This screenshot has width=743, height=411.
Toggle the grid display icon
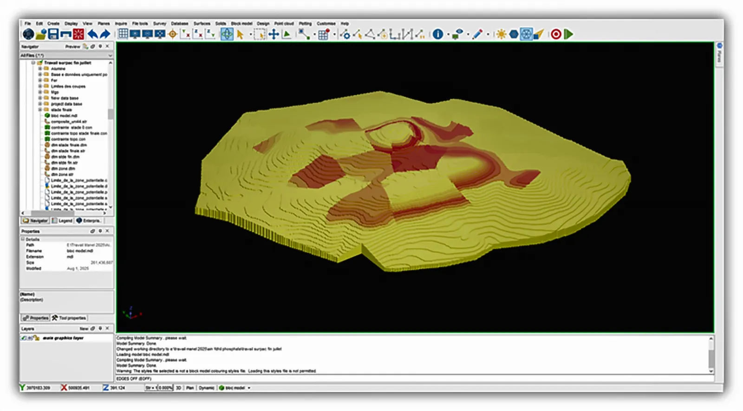click(123, 34)
